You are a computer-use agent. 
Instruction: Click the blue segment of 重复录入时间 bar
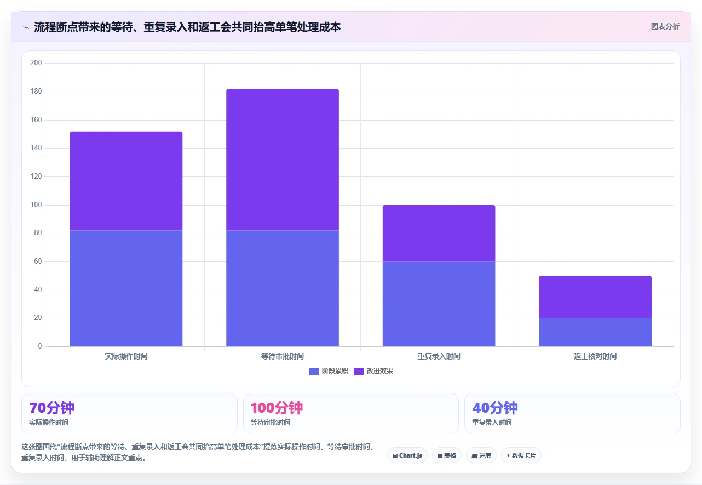(x=439, y=304)
